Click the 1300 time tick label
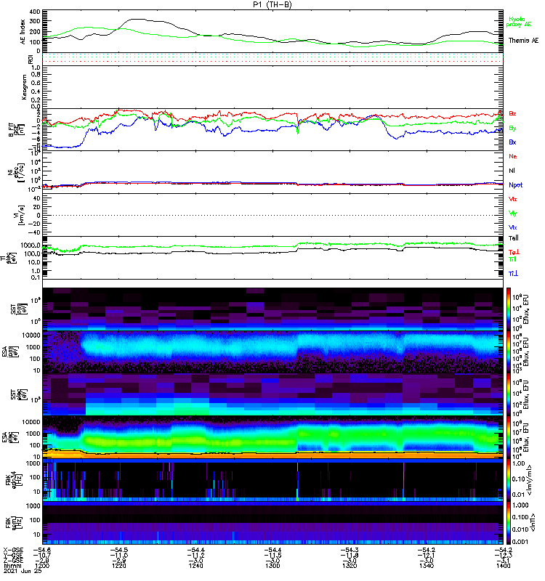The image size is (545, 581). click(272, 566)
